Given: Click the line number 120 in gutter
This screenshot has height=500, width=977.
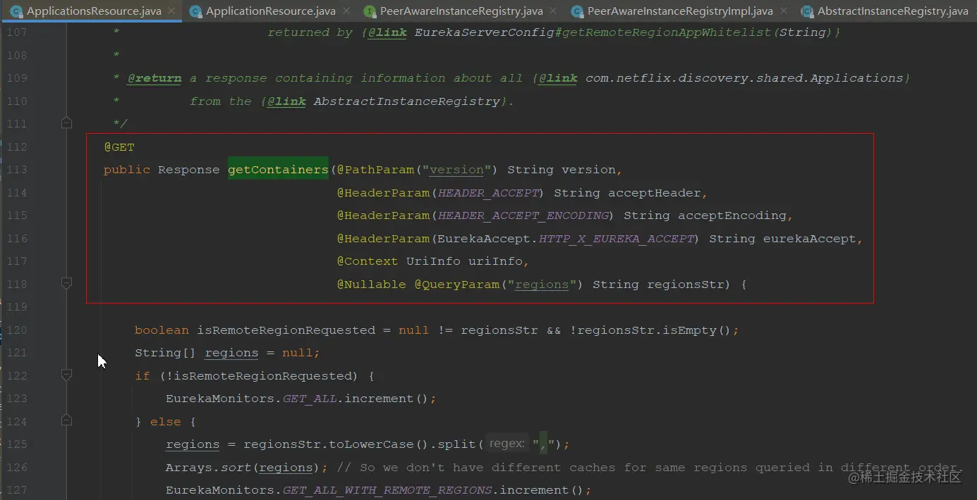Looking at the screenshot, I should click(x=16, y=330).
